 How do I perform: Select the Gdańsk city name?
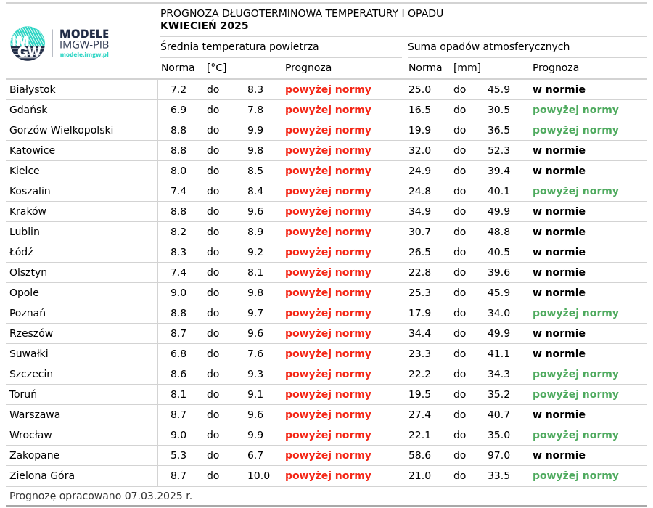point(28,110)
